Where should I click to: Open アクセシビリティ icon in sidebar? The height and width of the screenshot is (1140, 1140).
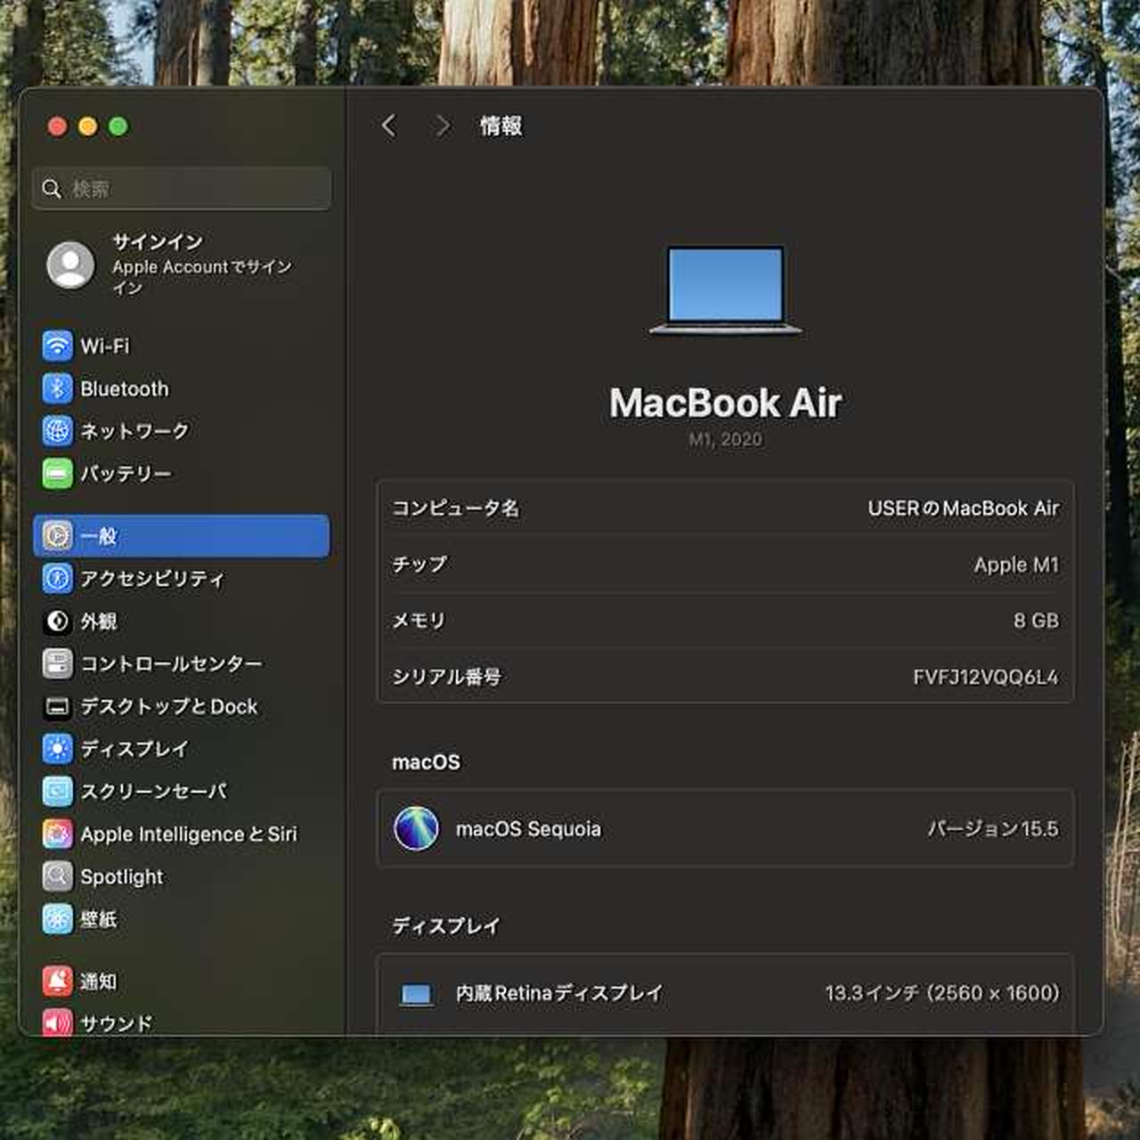pos(57,579)
